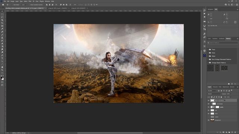Switch to the Channels tab

coord(215,87)
